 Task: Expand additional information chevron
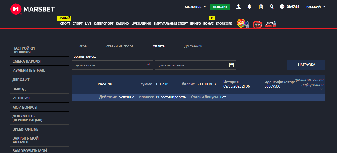(x=321, y=89)
